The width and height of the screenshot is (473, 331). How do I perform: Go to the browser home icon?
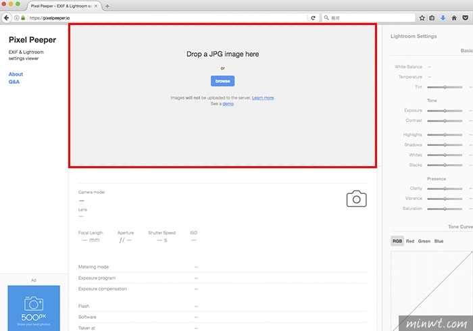point(454,18)
